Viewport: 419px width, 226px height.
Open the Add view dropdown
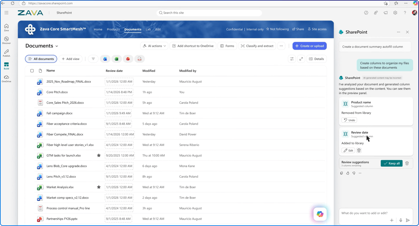(x=71, y=59)
